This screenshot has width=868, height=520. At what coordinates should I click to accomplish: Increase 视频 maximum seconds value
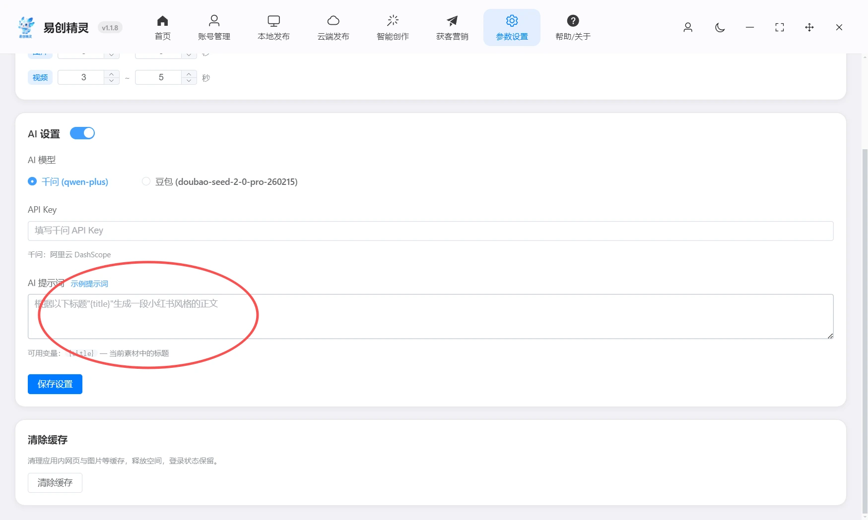pos(189,74)
